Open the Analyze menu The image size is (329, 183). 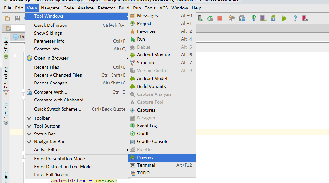[86, 8]
